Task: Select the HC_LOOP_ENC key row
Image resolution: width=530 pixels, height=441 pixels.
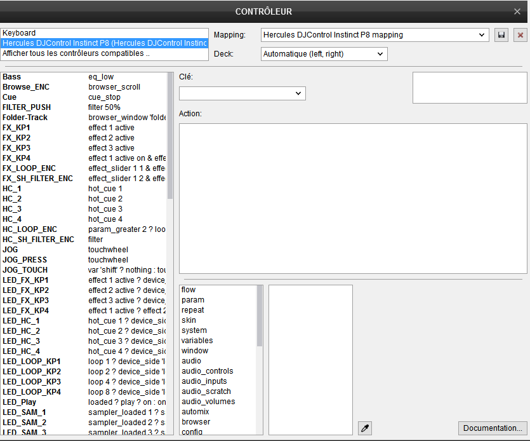Action: [84, 229]
